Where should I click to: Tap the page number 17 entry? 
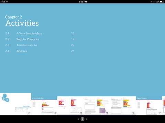73,39
